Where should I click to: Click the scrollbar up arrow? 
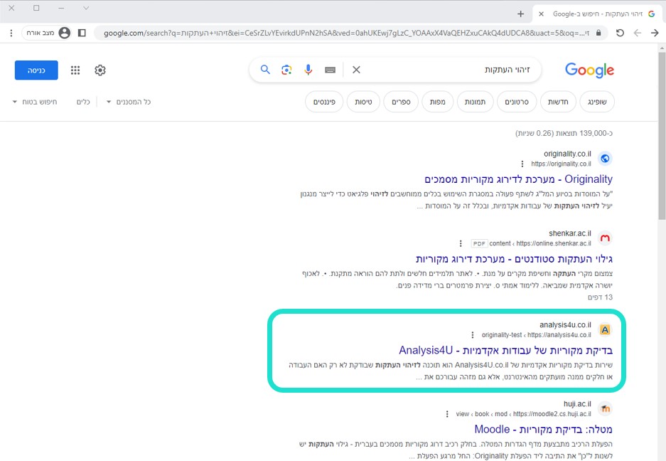[662, 48]
